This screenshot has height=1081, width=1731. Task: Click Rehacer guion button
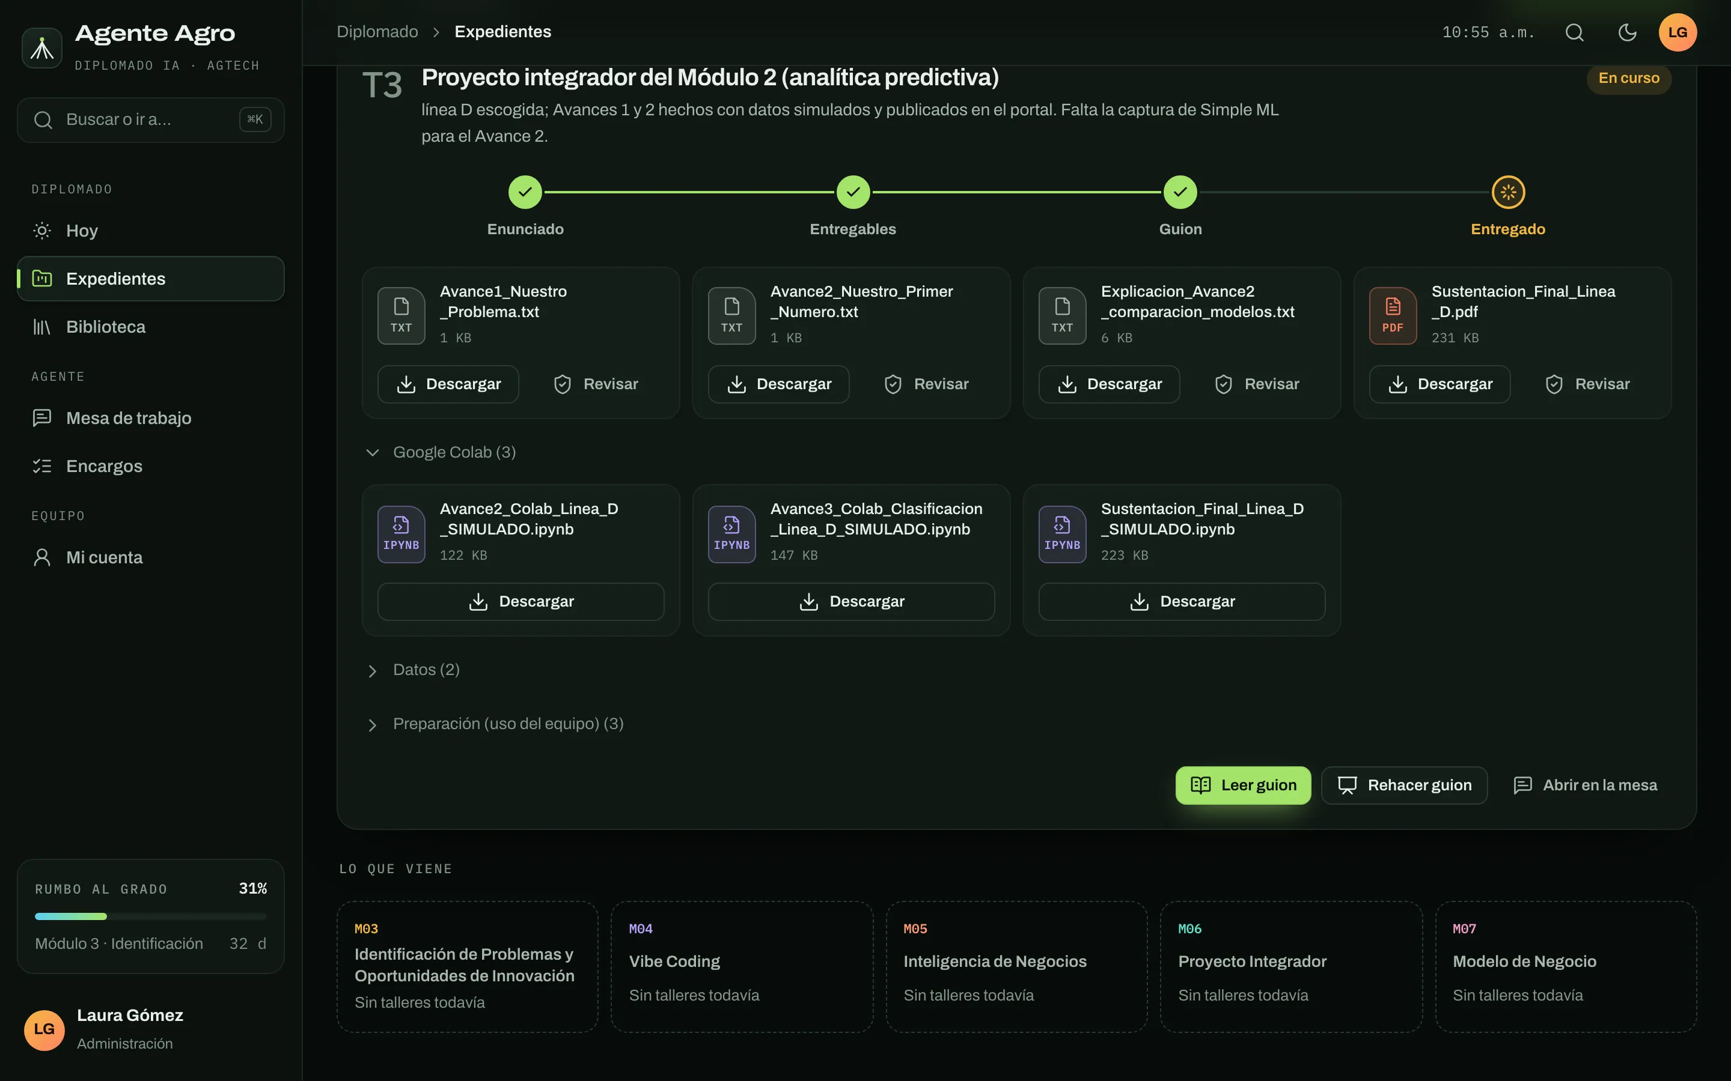point(1404,785)
